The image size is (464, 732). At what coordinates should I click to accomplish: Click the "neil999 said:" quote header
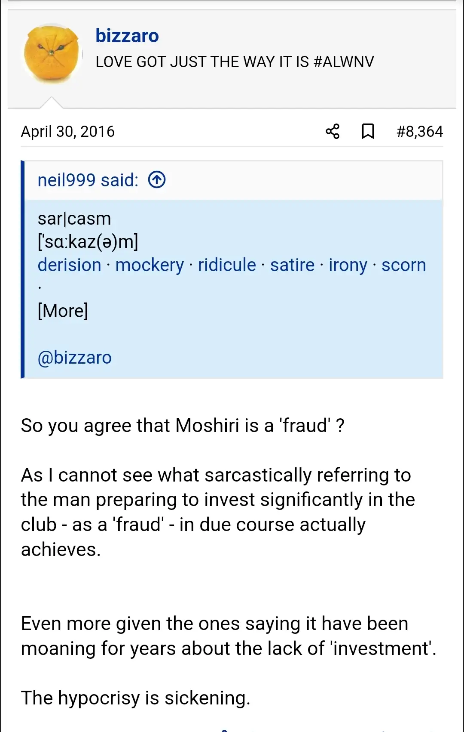[88, 180]
